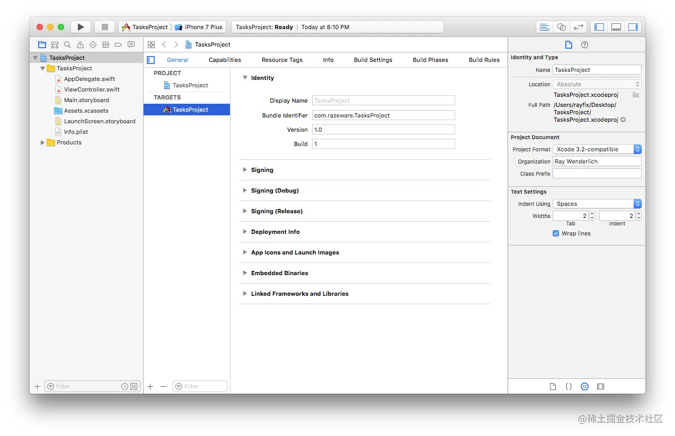This screenshot has width=675, height=436.
Task: Open the related items grid menu
Action: click(x=152, y=44)
